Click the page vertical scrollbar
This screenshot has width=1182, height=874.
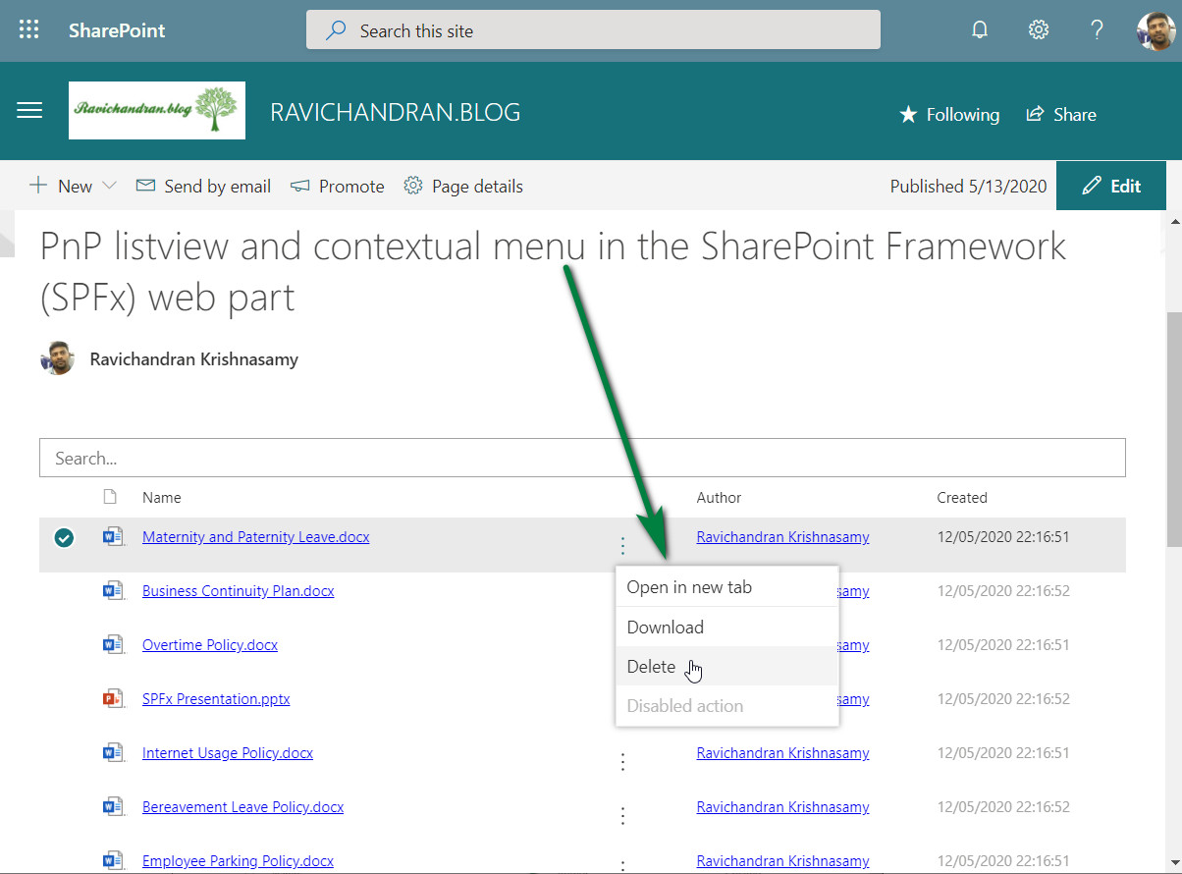click(x=1173, y=432)
